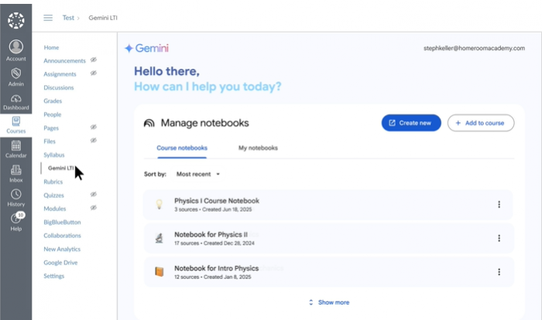This screenshot has width=542, height=320.
Task: Open Announcements in course navigation
Action: tap(64, 61)
